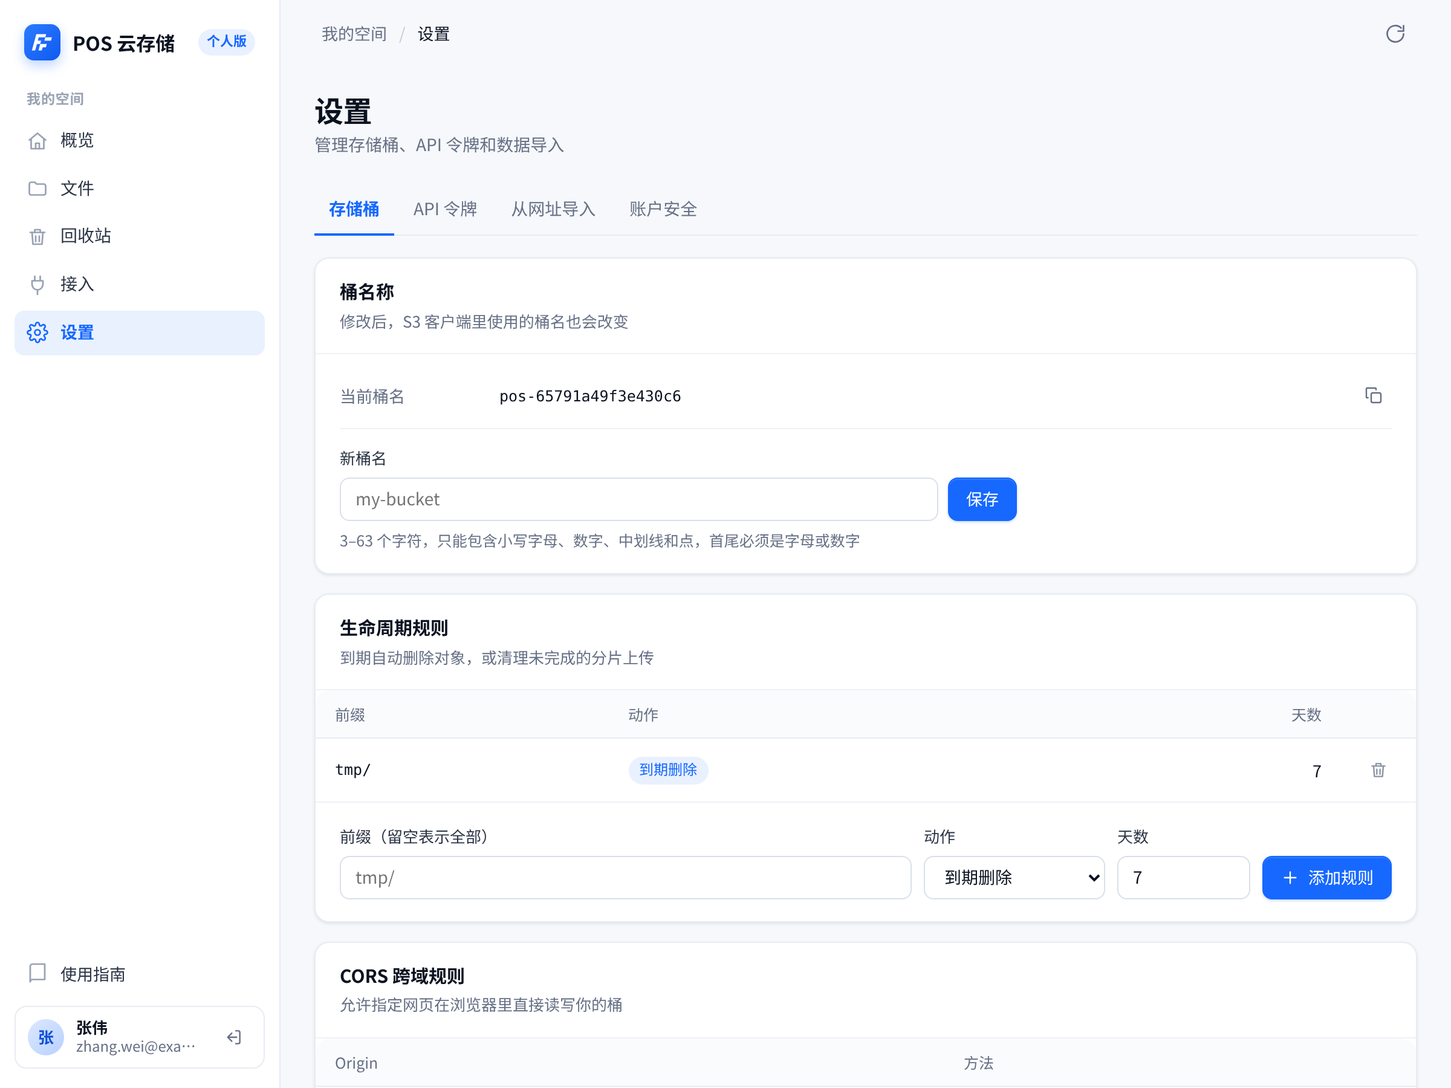Click the 到期删除 tag in tmp/ row
Image resolution: width=1451 pixels, height=1088 pixels.
668,770
